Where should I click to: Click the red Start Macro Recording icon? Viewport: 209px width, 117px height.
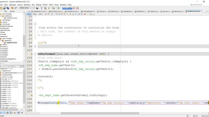[85, 14]
